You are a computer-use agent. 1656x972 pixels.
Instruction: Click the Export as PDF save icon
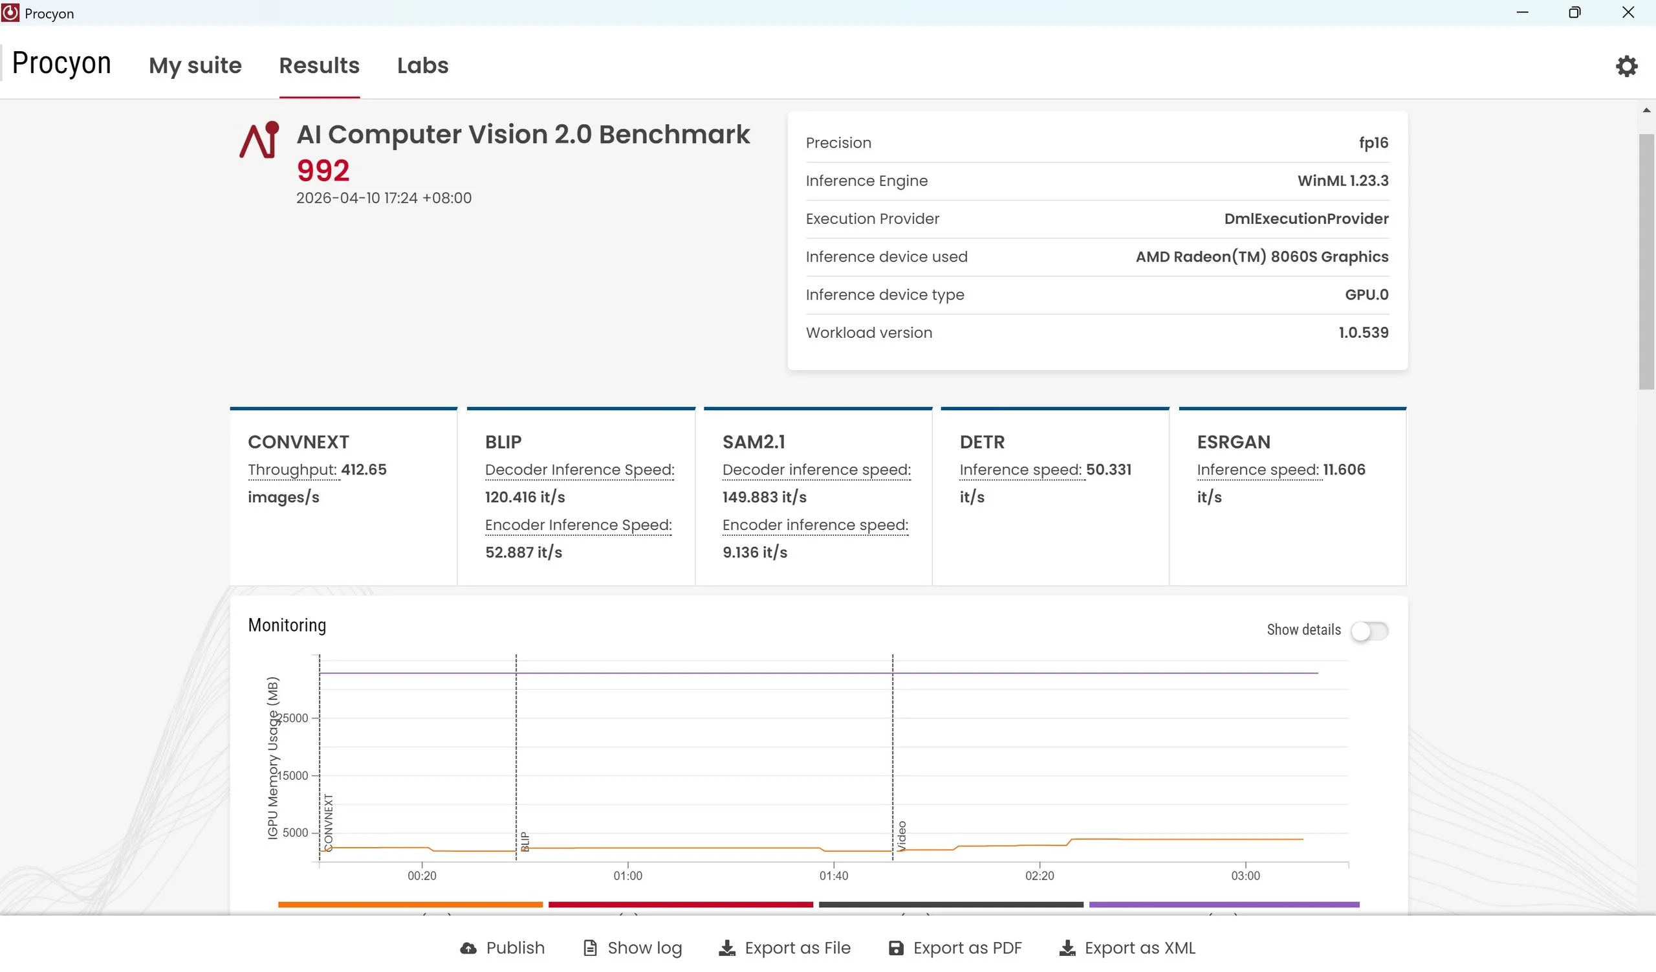(896, 947)
